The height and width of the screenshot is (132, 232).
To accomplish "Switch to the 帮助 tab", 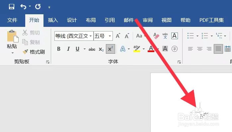I will 186,20.
